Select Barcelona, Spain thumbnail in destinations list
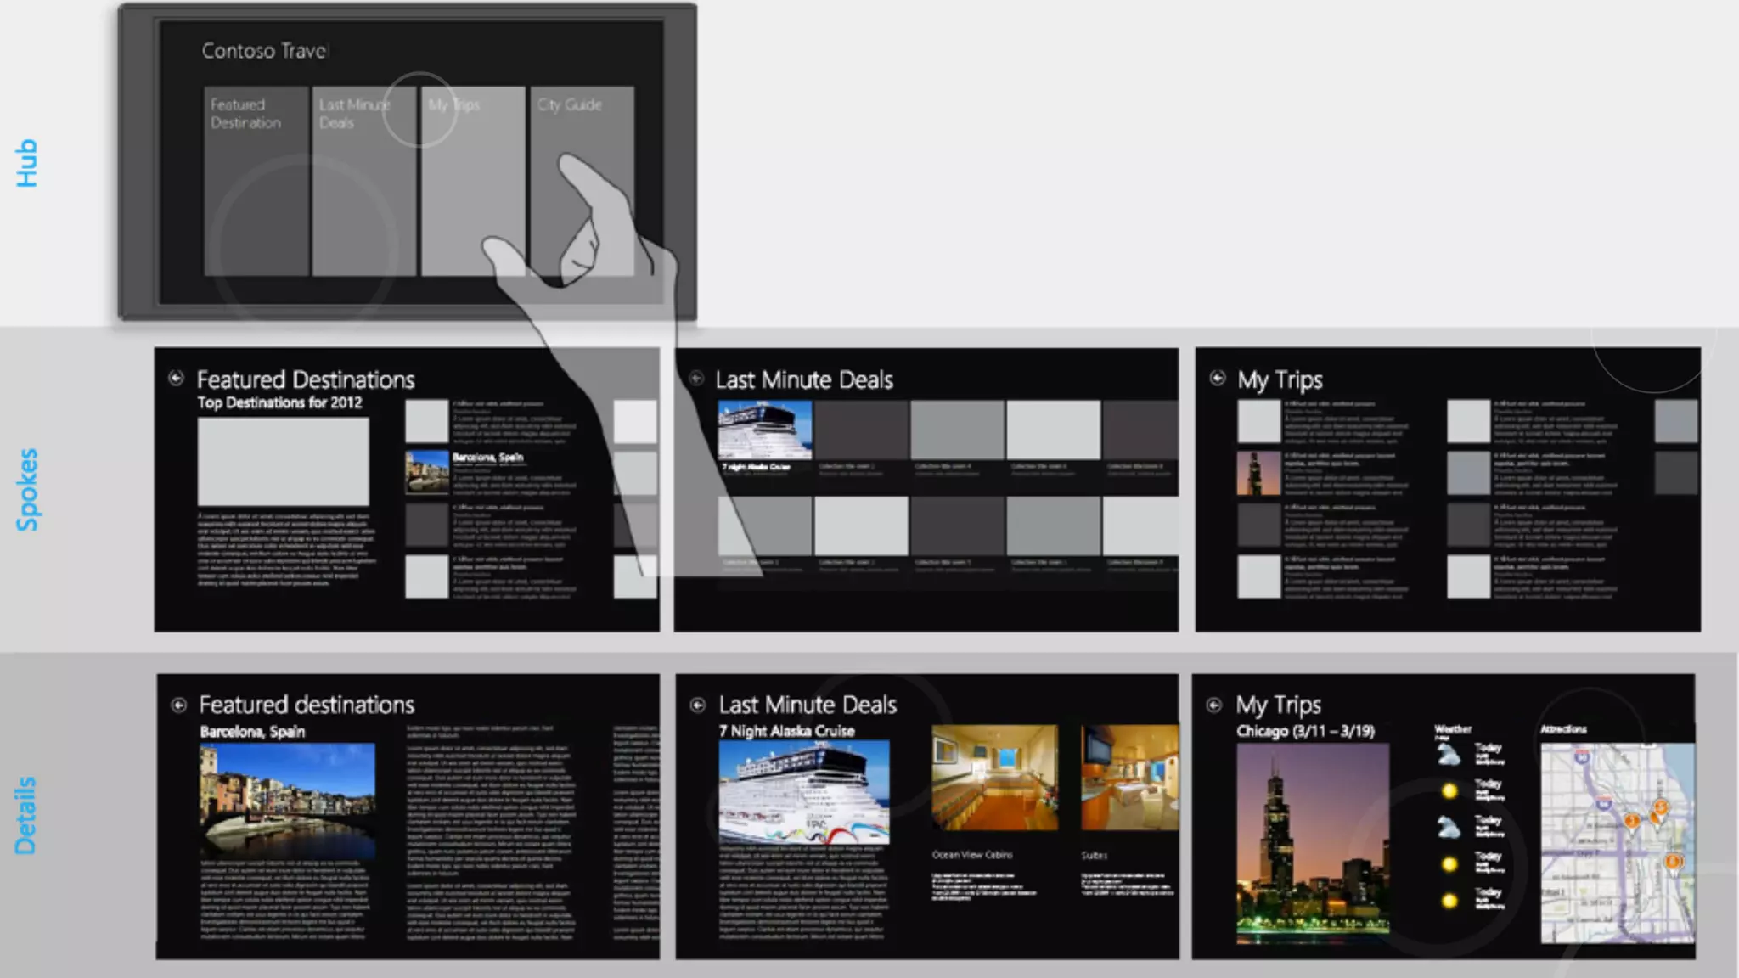Image resolution: width=1739 pixels, height=978 pixels. (427, 472)
